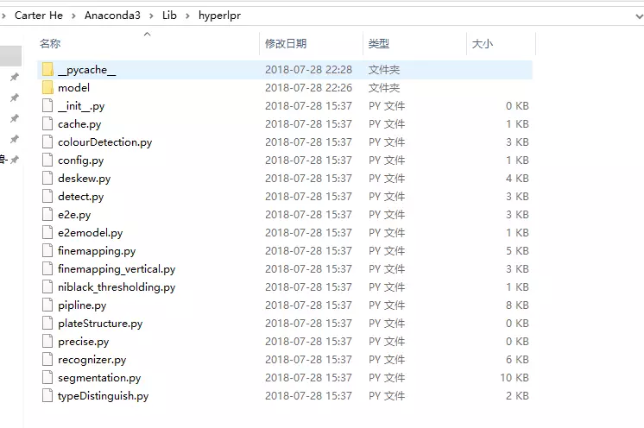
Task: Select the file name e2e.py
Action: [x=74, y=215]
